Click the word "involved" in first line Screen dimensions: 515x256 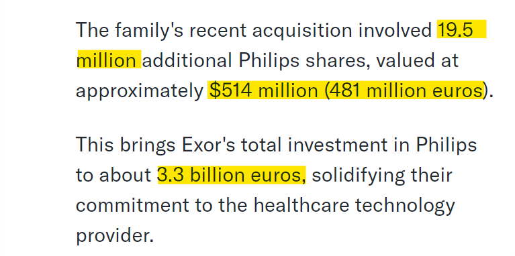pos(395,30)
